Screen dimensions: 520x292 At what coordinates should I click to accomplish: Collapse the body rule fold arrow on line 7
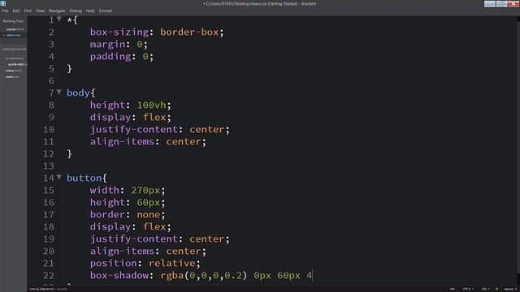[59, 92]
